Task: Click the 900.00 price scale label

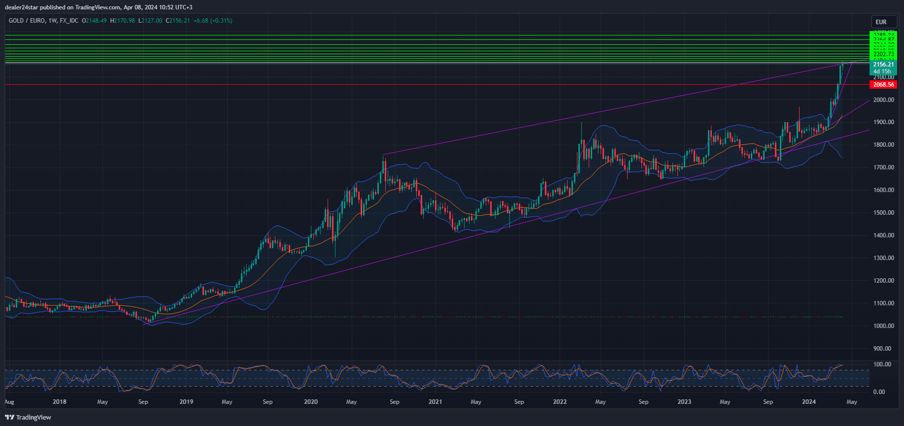Action: click(x=882, y=349)
